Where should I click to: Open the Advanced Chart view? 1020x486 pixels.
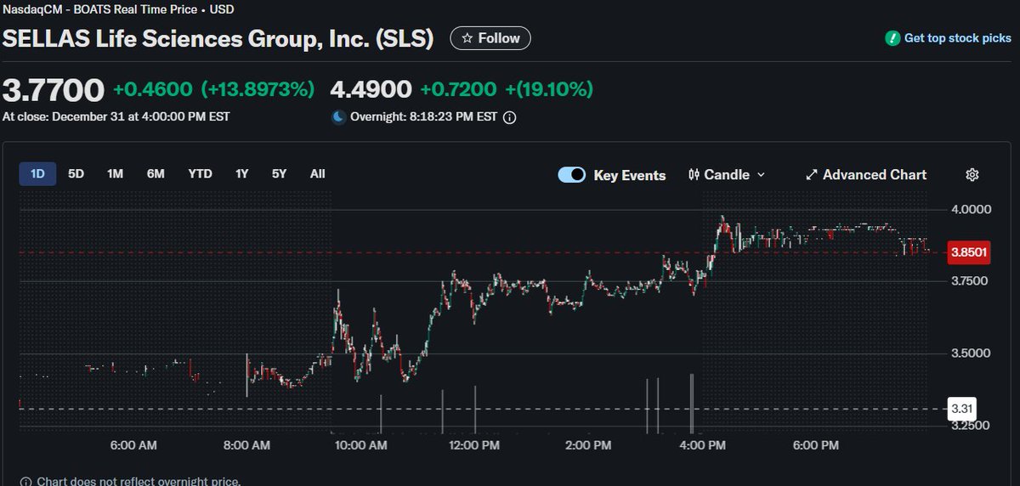coord(866,175)
